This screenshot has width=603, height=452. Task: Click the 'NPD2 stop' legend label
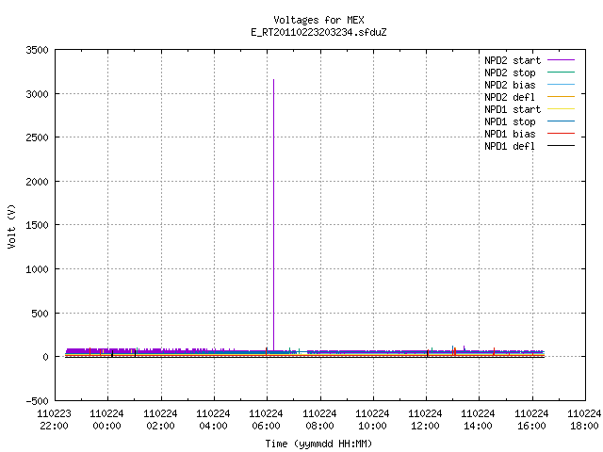point(510,73)
